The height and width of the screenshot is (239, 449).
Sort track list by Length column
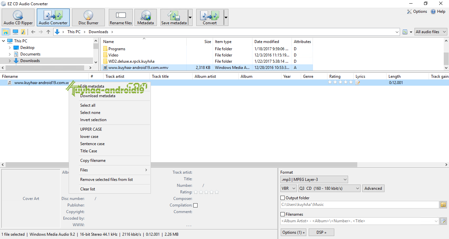408,76
